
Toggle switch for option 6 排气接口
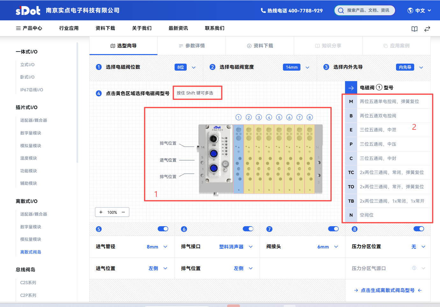click(248, 229)
